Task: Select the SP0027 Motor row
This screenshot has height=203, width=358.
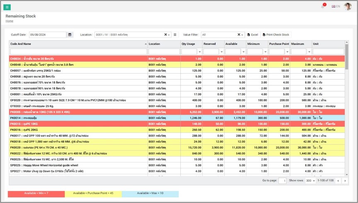Action: pos(177,171)
